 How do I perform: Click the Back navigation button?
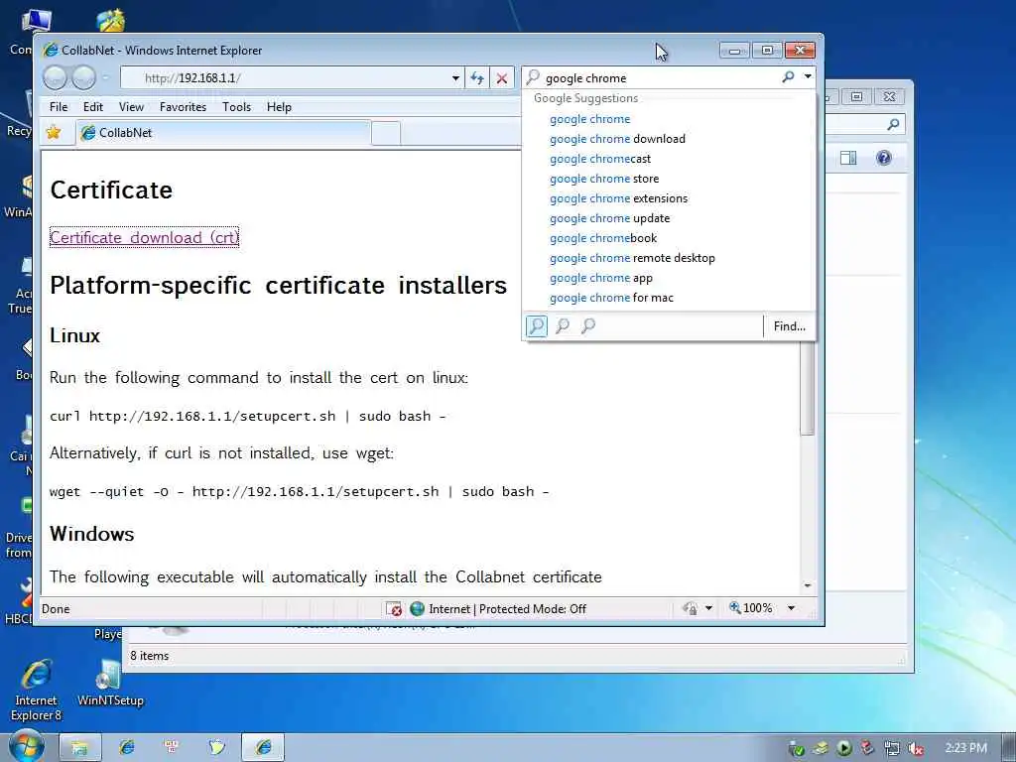(56, 77)
